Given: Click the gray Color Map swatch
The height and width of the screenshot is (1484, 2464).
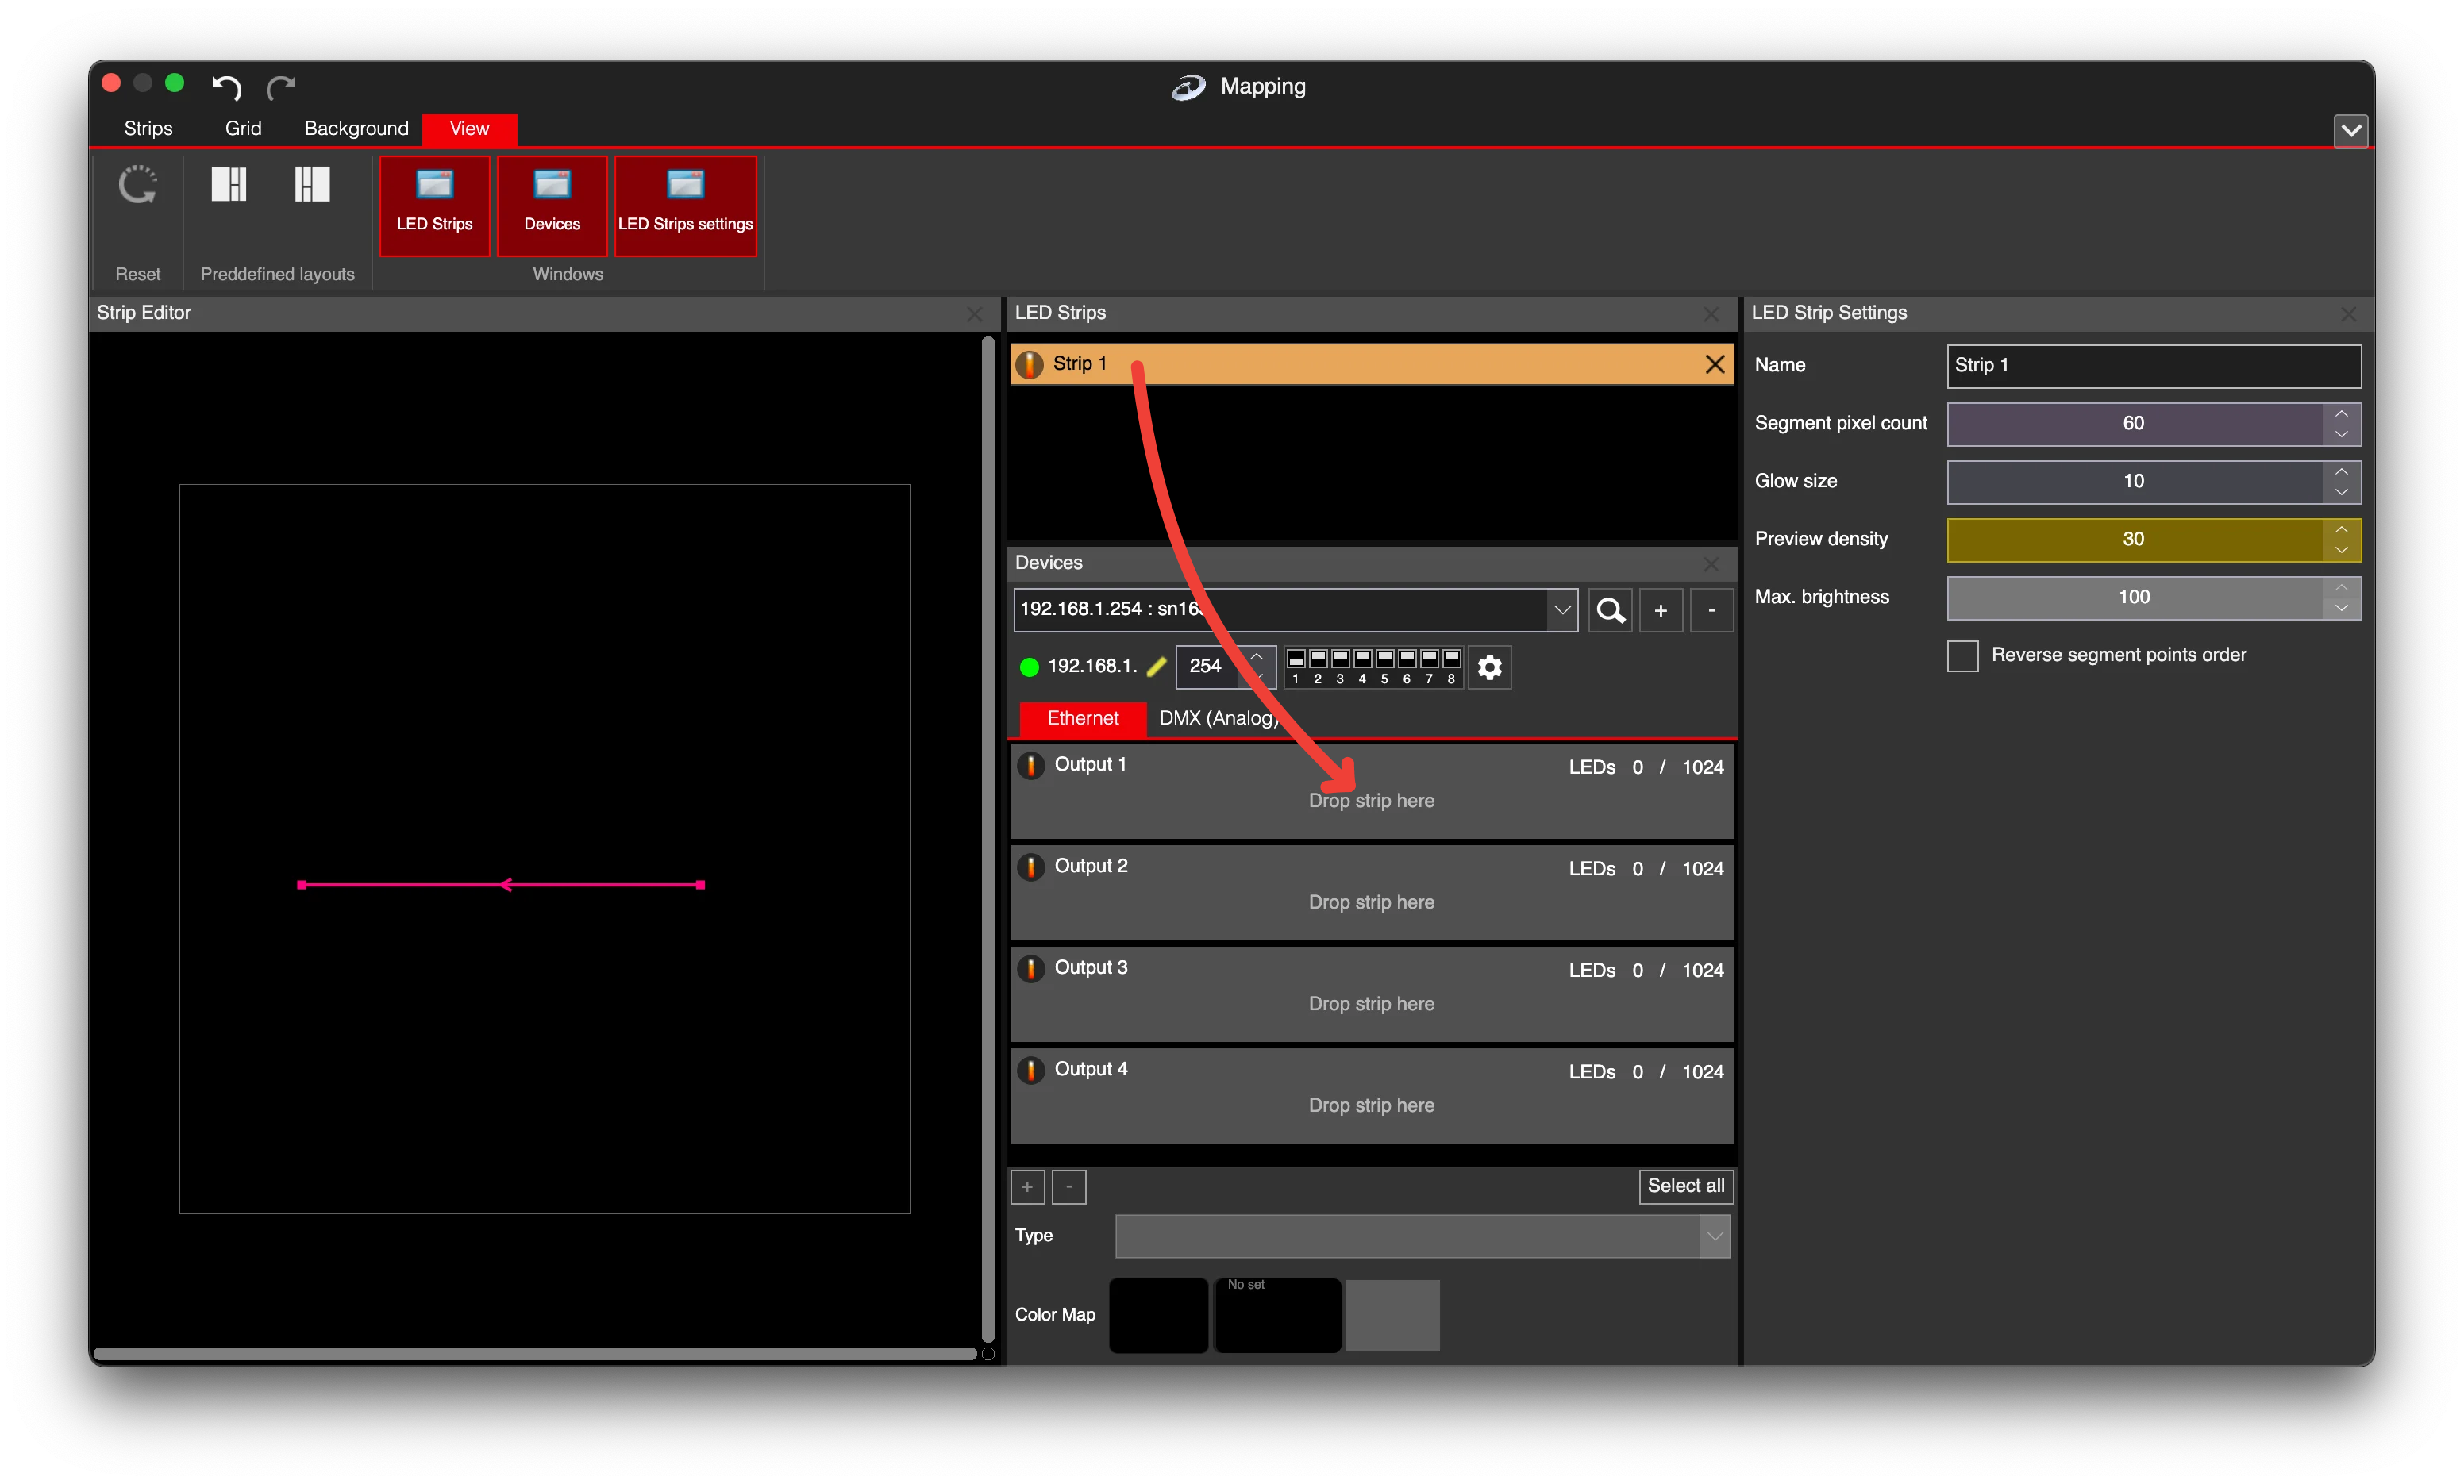Looking at the screenshot, I should 1392,1315.
